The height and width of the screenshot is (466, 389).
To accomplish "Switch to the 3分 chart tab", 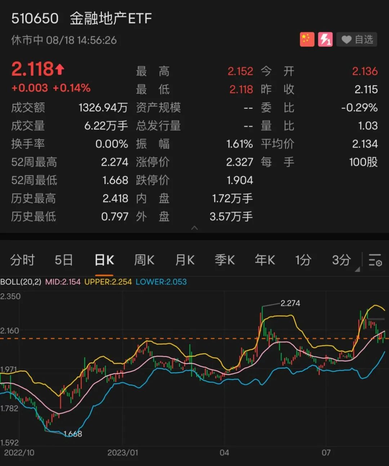I will click(x=341, y=260).
